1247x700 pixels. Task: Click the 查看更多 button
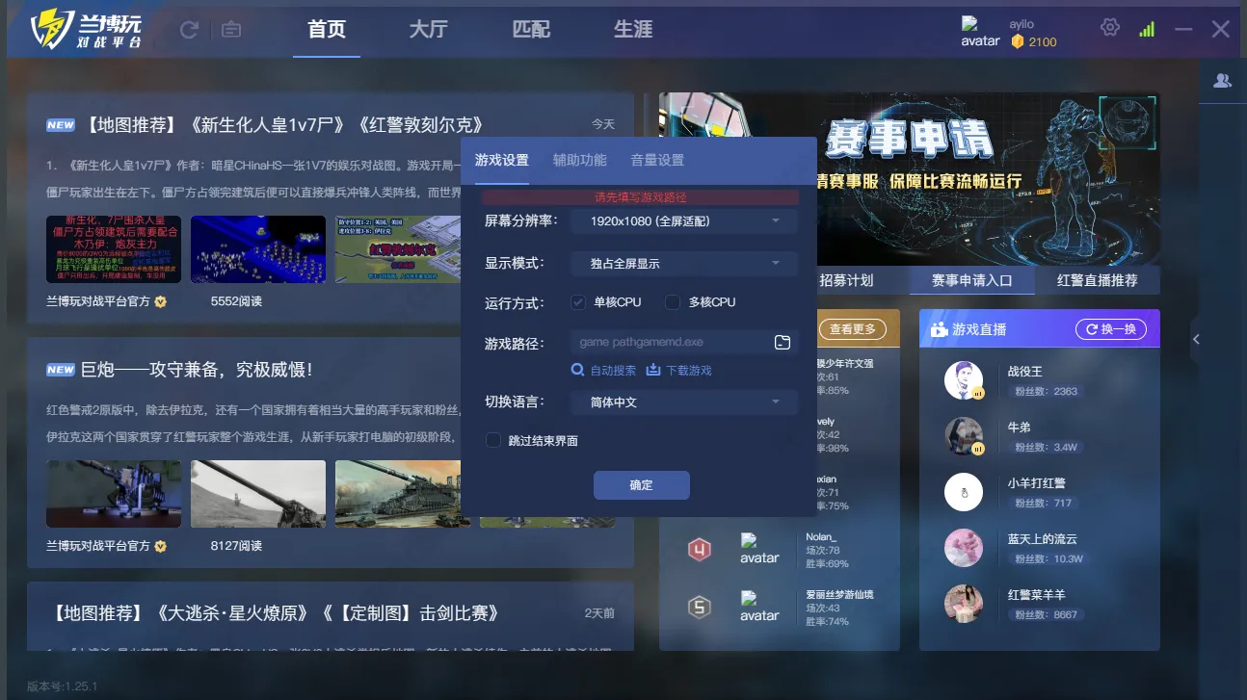[853, 329]
